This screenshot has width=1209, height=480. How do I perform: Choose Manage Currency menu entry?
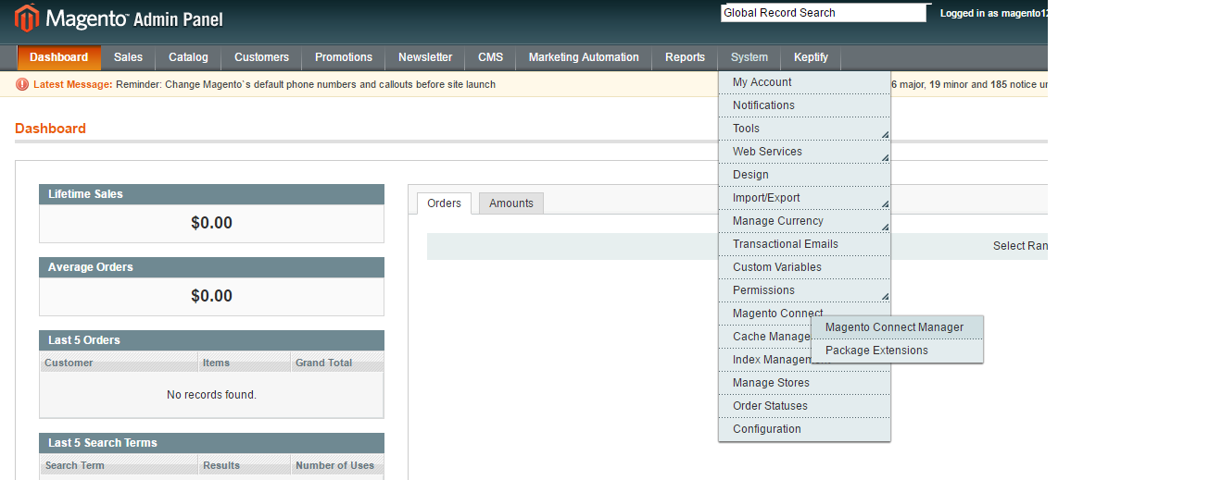click(804, 221)
